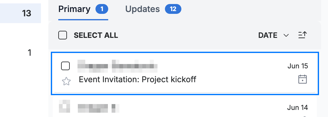Star the Project kickoff invitation email
The width and height of the screenshot is (328, 117).
point(66,81)
